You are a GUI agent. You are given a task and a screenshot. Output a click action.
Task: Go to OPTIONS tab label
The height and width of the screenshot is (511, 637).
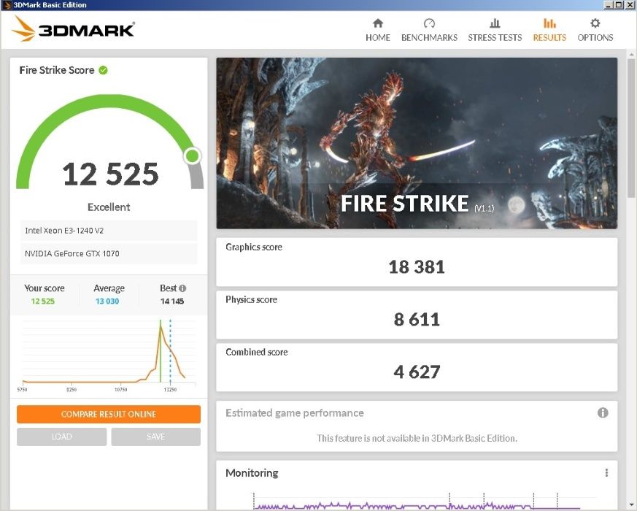[595, 38]
